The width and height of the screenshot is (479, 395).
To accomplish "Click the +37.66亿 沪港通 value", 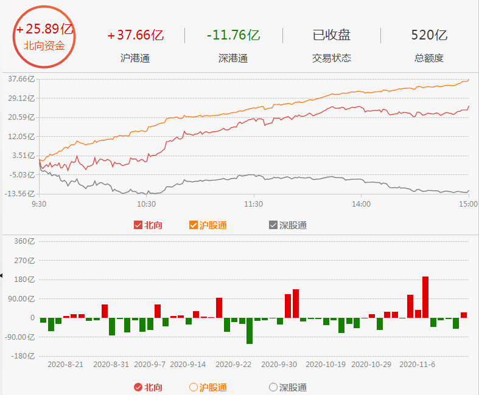I will (136, 35).
